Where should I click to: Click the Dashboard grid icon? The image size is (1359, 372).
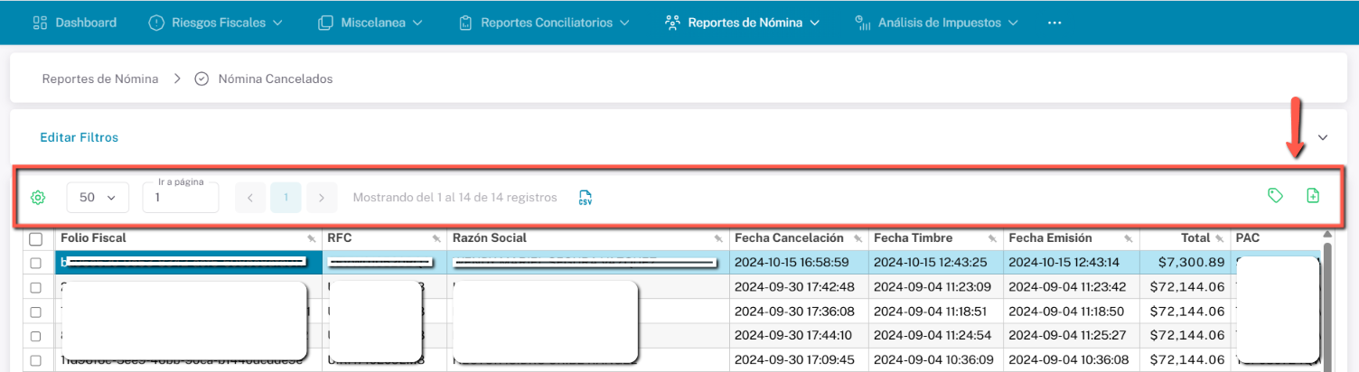pos(40,23)
